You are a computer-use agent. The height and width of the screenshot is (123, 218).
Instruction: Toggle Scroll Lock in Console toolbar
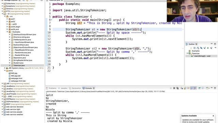tap(185, 88)
